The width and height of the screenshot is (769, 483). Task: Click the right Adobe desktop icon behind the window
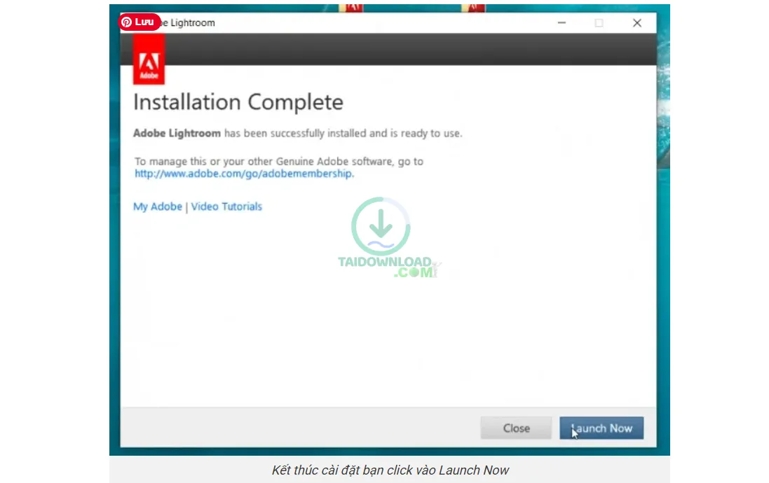[x=475, y=8]
